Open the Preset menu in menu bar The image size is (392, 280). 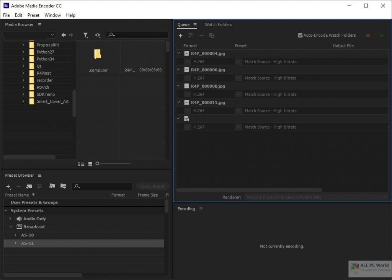click(33, 15)
